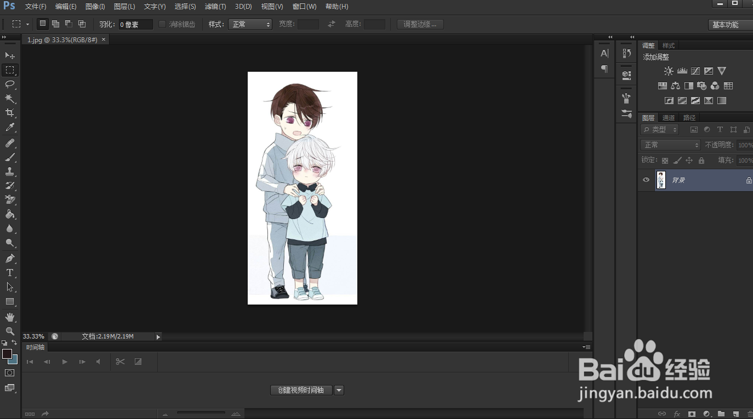Open the 文件(F) menu
The image size is (753, 419).
[x=36, y=7]
